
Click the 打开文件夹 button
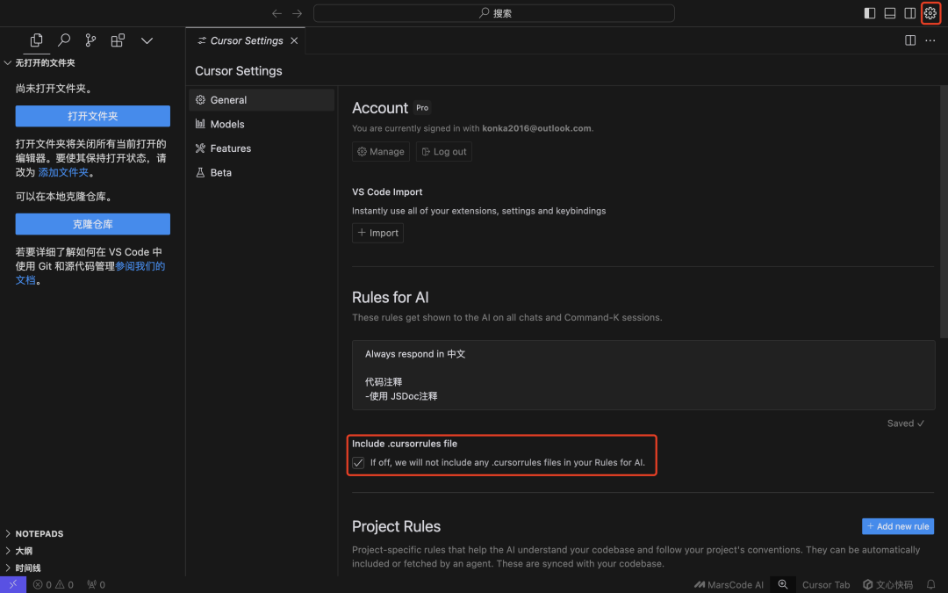point(92,116)
